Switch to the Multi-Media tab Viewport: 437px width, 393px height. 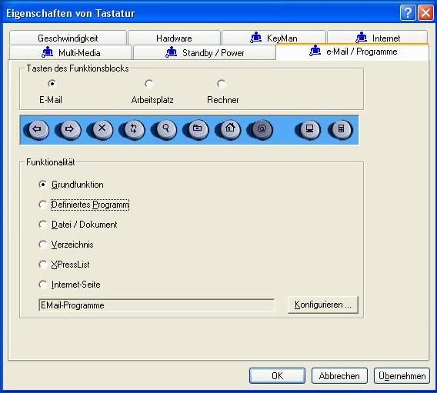pyautogui.click(x=71, y=52)
